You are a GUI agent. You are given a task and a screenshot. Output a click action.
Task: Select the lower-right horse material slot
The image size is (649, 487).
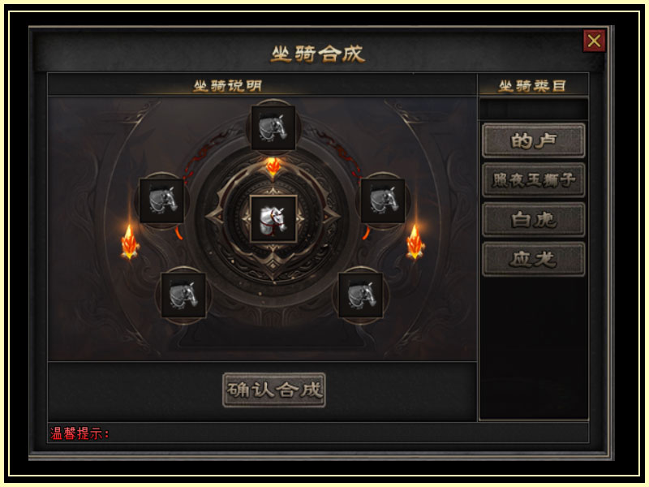tap(361, 295)
